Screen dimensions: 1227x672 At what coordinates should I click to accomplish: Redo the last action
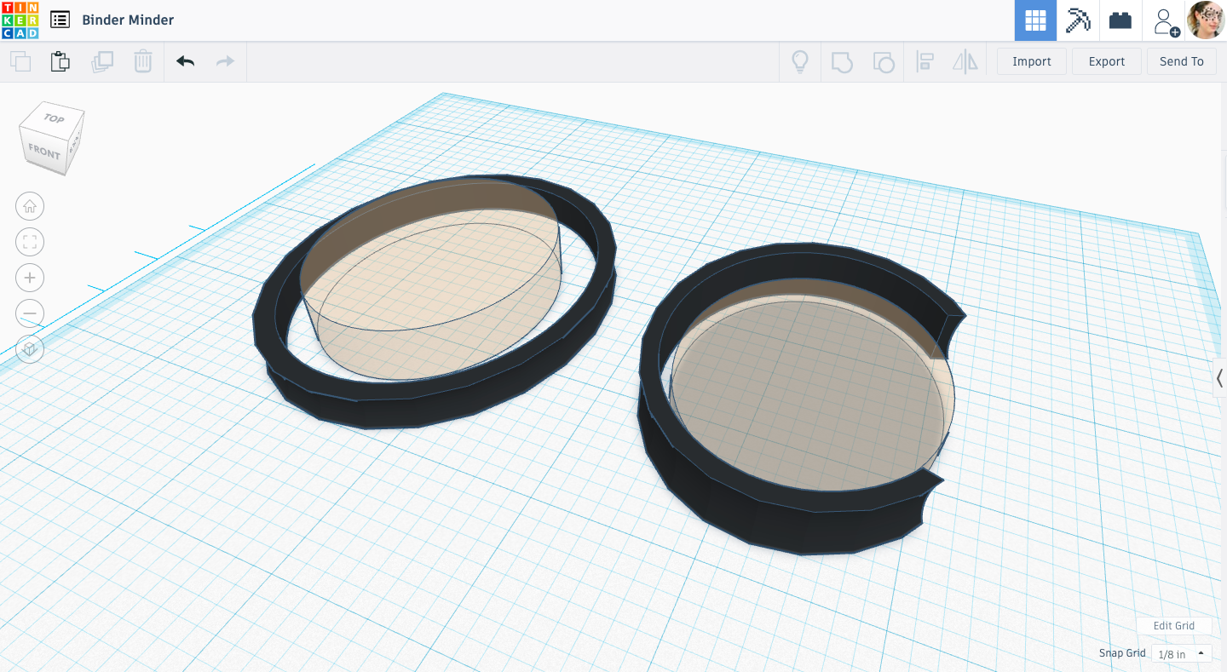click(x=225, y=61)
